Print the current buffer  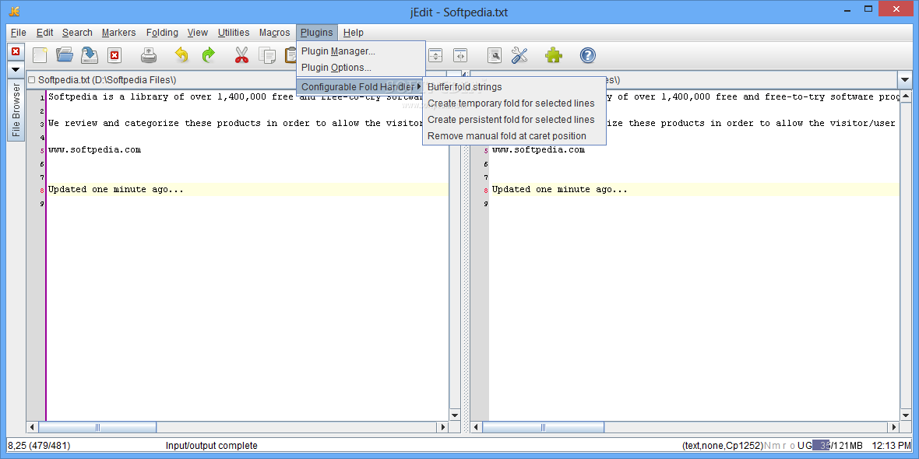pyautogui.click(x=149, y=55)
